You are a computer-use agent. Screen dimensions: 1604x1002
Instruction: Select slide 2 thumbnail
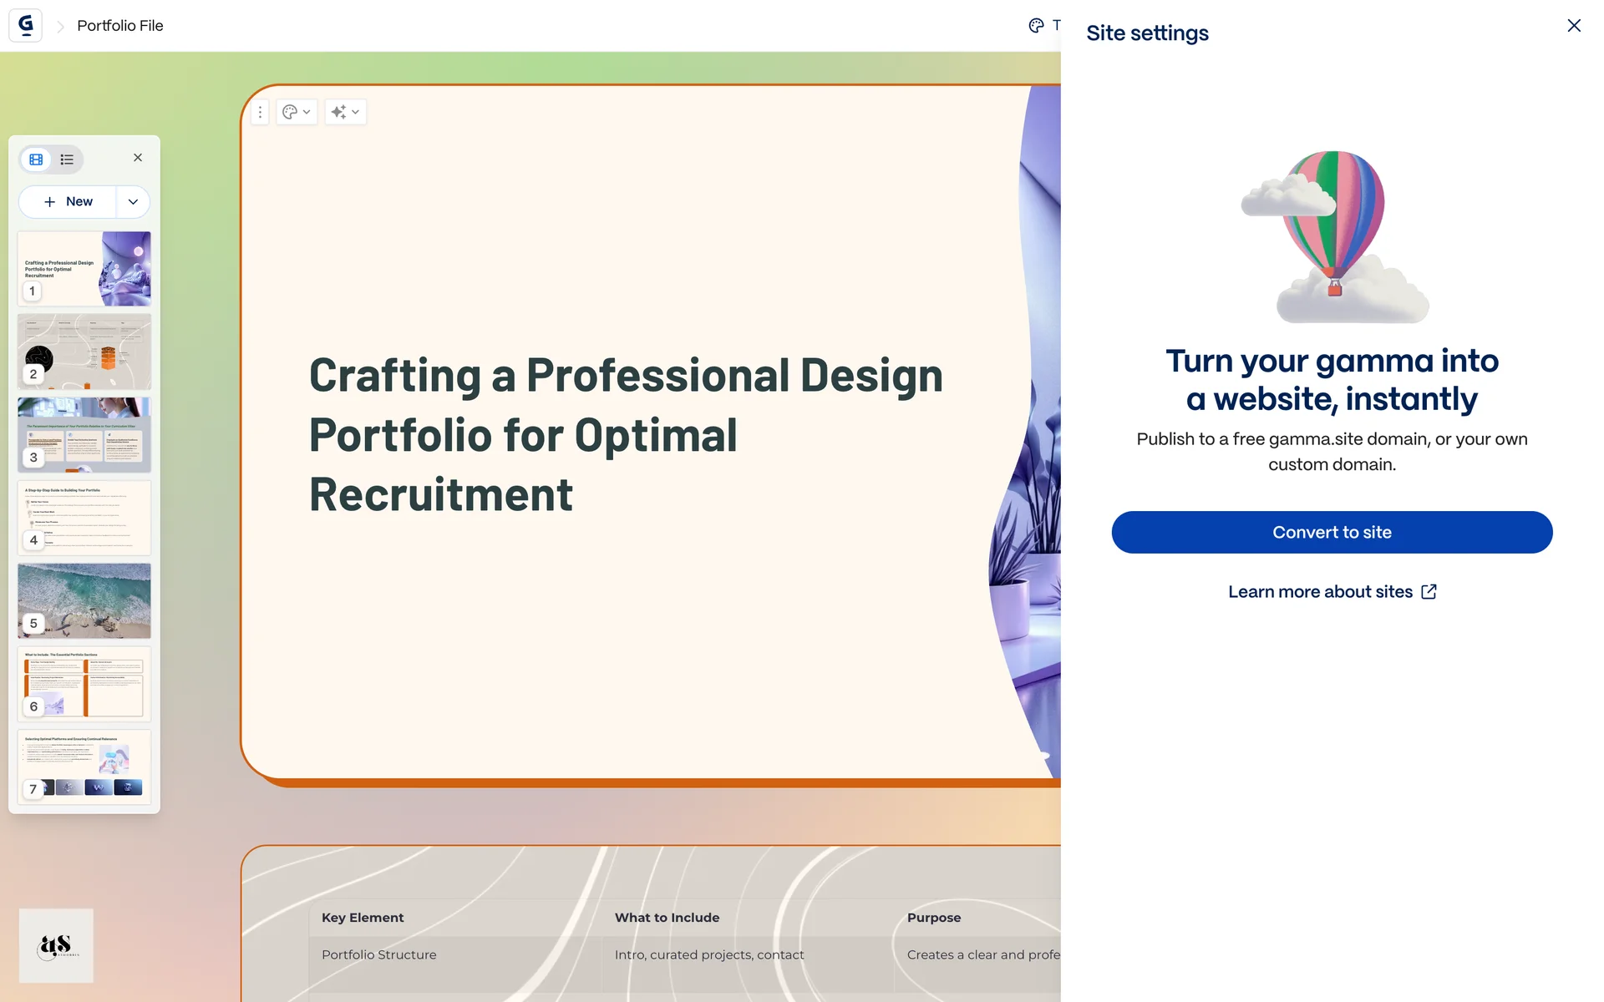pyautogui.click(x=84, y=352)
